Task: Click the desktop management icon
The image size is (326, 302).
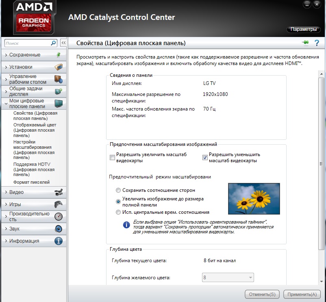Action: pyautogui.click(x=59, y=79)
